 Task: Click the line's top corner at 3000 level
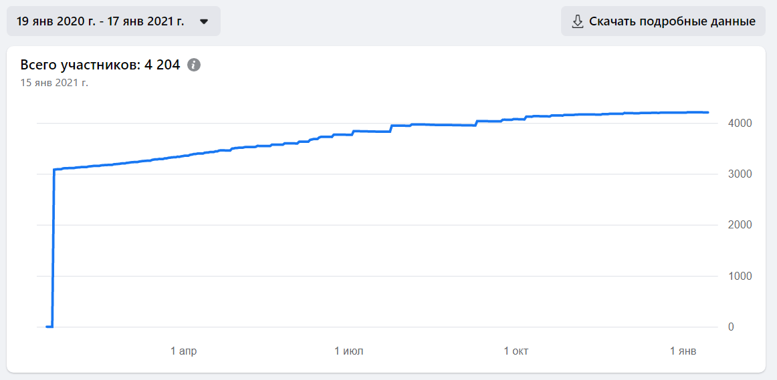54,170
